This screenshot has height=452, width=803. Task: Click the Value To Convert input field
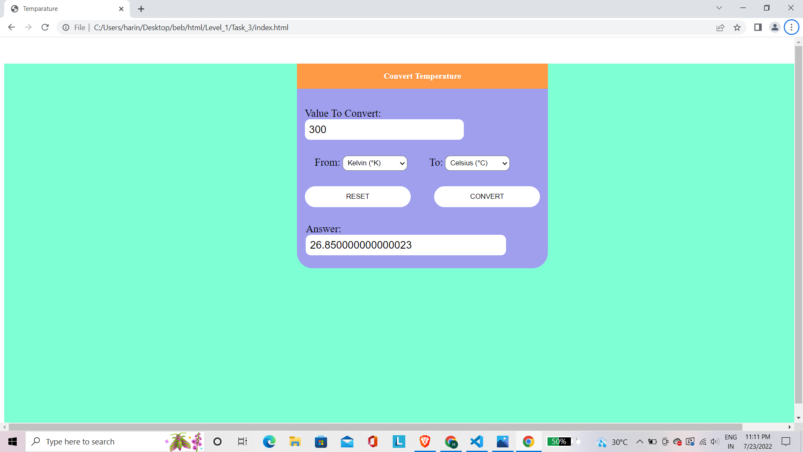(x=384, y=129)
